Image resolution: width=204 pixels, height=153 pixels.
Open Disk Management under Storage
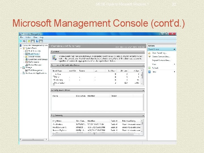36,70
